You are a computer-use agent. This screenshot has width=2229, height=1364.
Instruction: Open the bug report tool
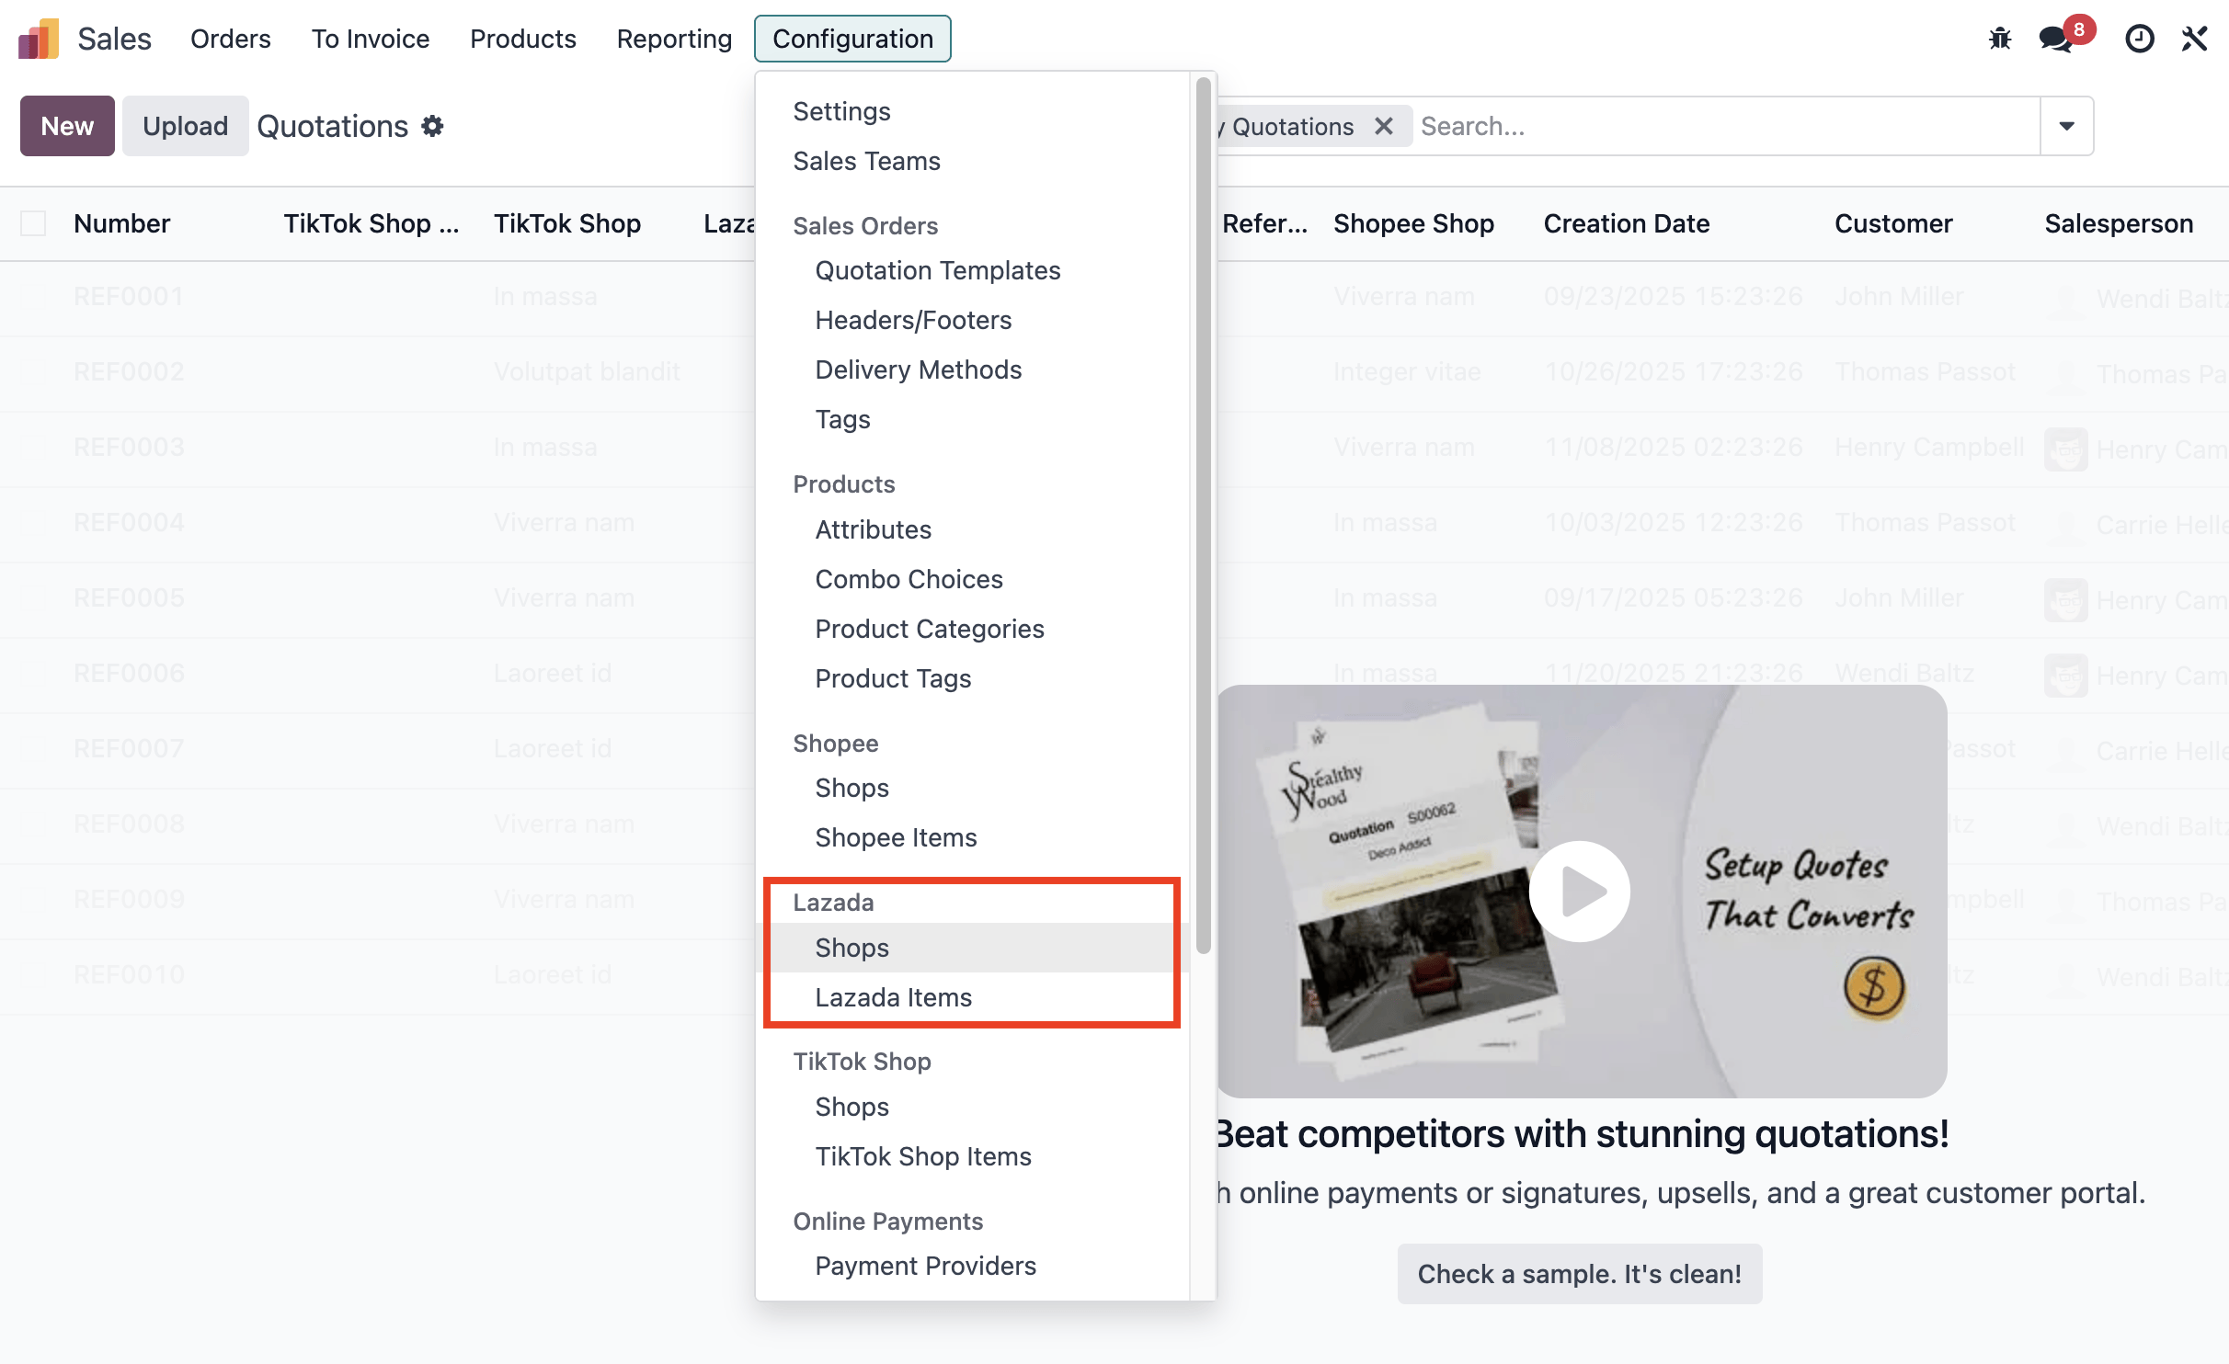click(2000, 38)
